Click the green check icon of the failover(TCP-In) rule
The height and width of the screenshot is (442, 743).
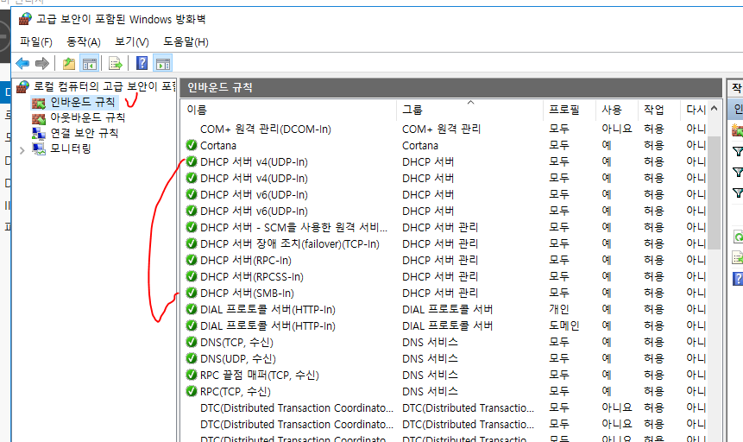[x=192, y=243]
